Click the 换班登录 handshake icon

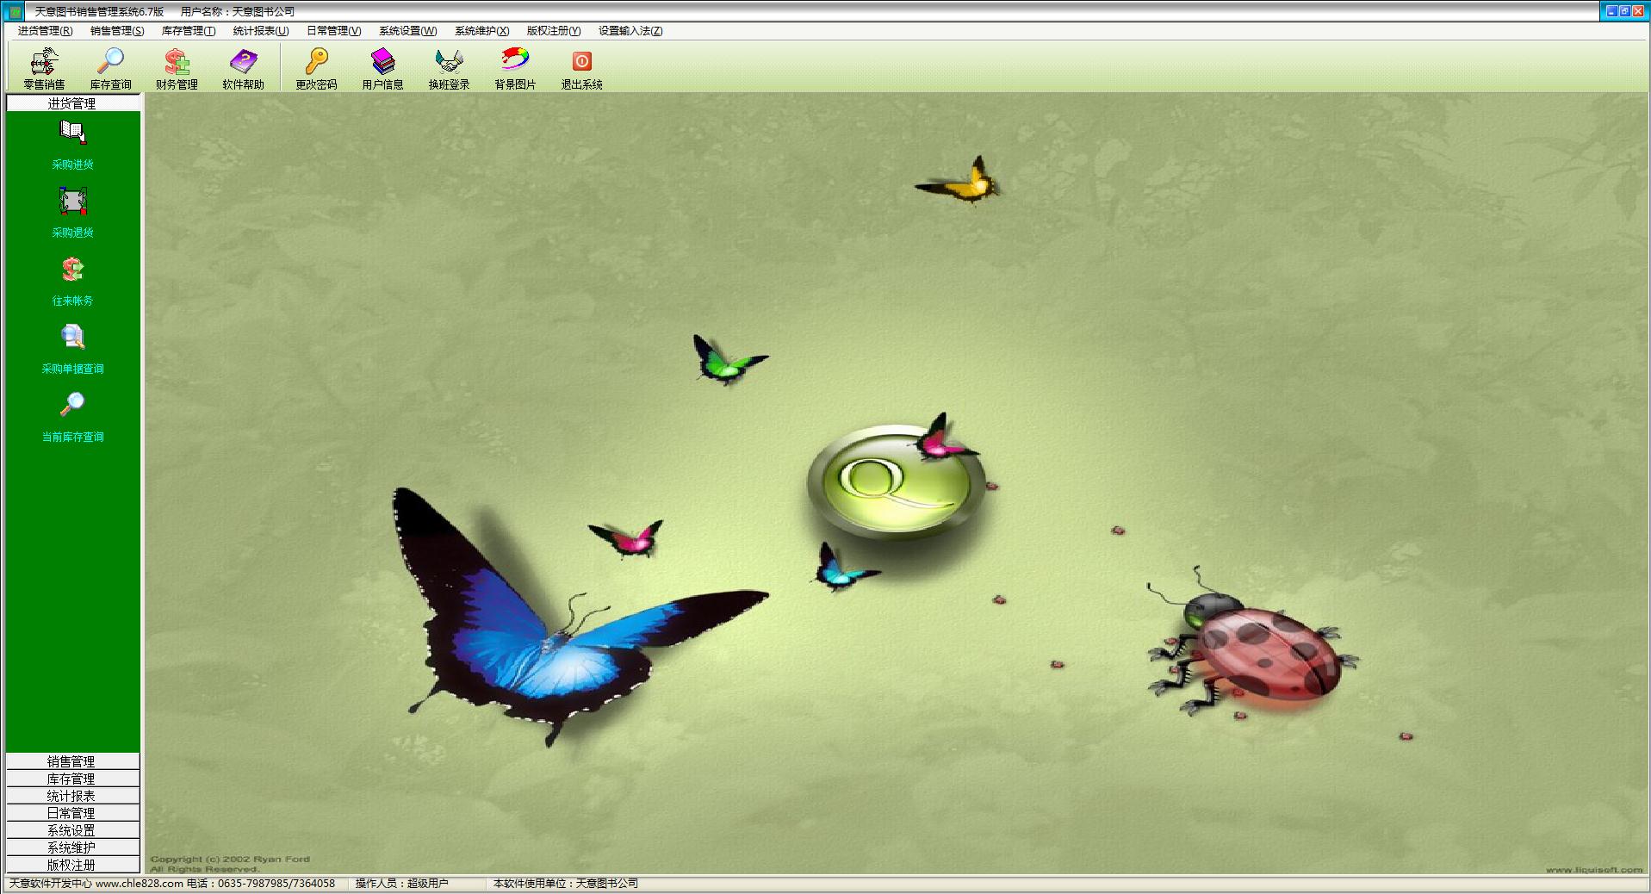coord(449,69)
